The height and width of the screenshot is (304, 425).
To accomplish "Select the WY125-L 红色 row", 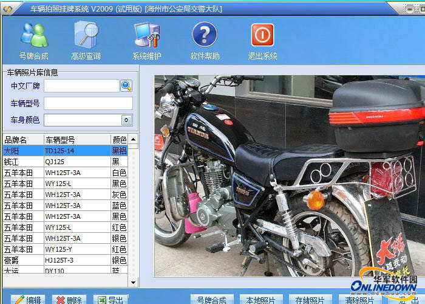I will click(x=66, y=227).
